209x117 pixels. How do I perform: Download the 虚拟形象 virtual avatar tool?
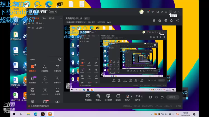click(45, 92)
